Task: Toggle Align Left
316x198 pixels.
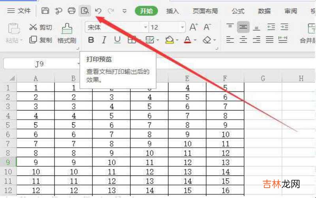Action: click(x=230, y=40)
